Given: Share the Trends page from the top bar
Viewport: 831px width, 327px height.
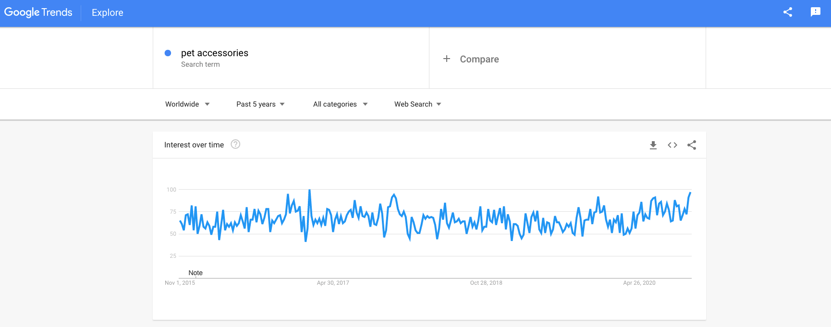Looking at the screenshot, I should (x=787, y=12).
